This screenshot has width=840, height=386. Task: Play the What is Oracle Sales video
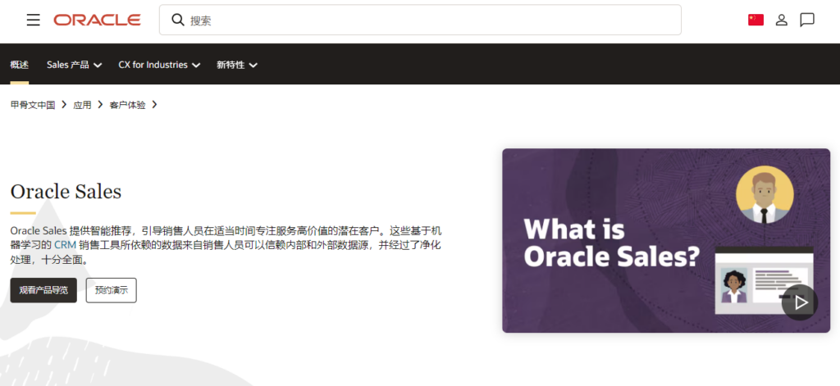tap(800, 302)
